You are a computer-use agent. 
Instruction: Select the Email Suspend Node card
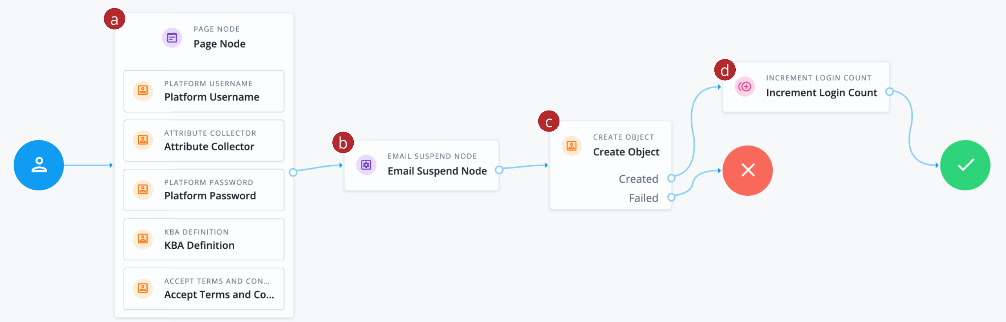point(422,165)
